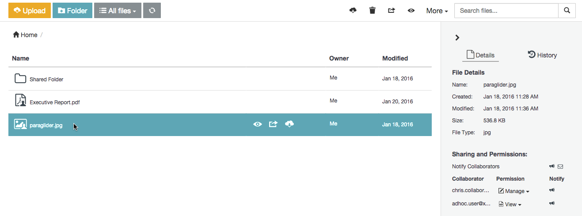Select the Details tab
The image size is (582, 216).
(481, 55)
